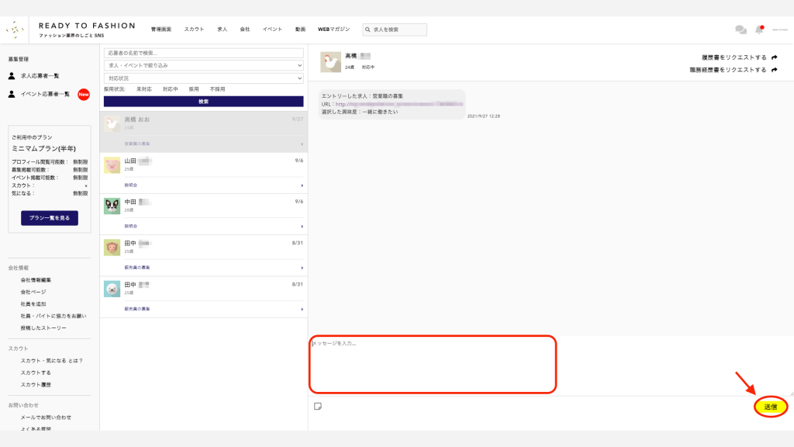Click the READY TO FASHION logo icon
Image resolution: width=794 pixels, height=447 pixels.
(x=15, y=30)
